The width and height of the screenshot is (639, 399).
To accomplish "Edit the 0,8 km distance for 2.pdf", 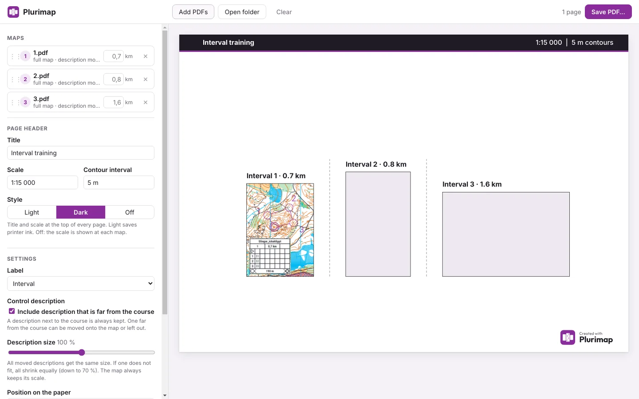I will coord(114,79).
